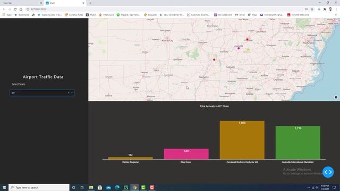Select the Dash tab
This screenshot has height=191, width=340.
tap(65, 3)
